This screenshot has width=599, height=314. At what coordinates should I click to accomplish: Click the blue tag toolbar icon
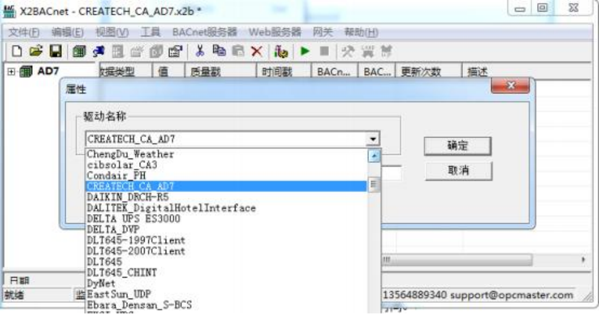coord(98,51)
